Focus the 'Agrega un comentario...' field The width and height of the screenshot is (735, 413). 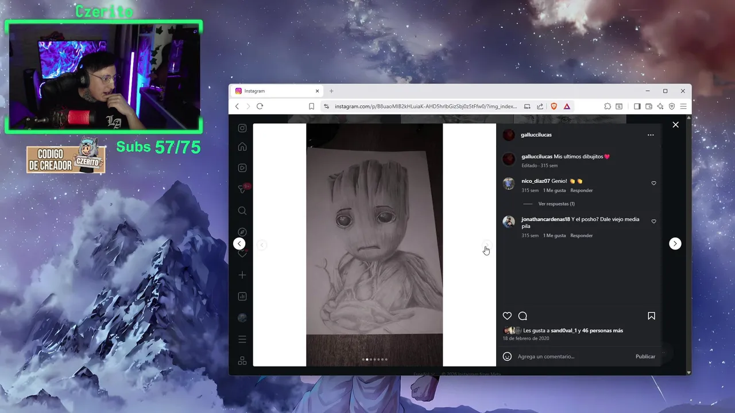pyautogui.click(x=573, y=357)
